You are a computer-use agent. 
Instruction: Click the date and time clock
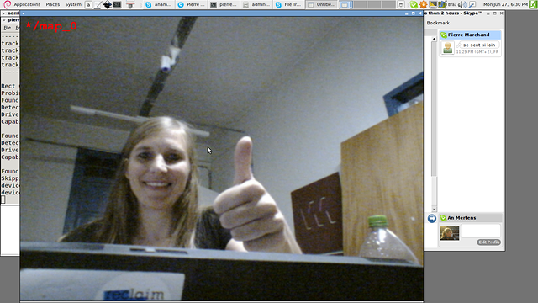point(505,4)
